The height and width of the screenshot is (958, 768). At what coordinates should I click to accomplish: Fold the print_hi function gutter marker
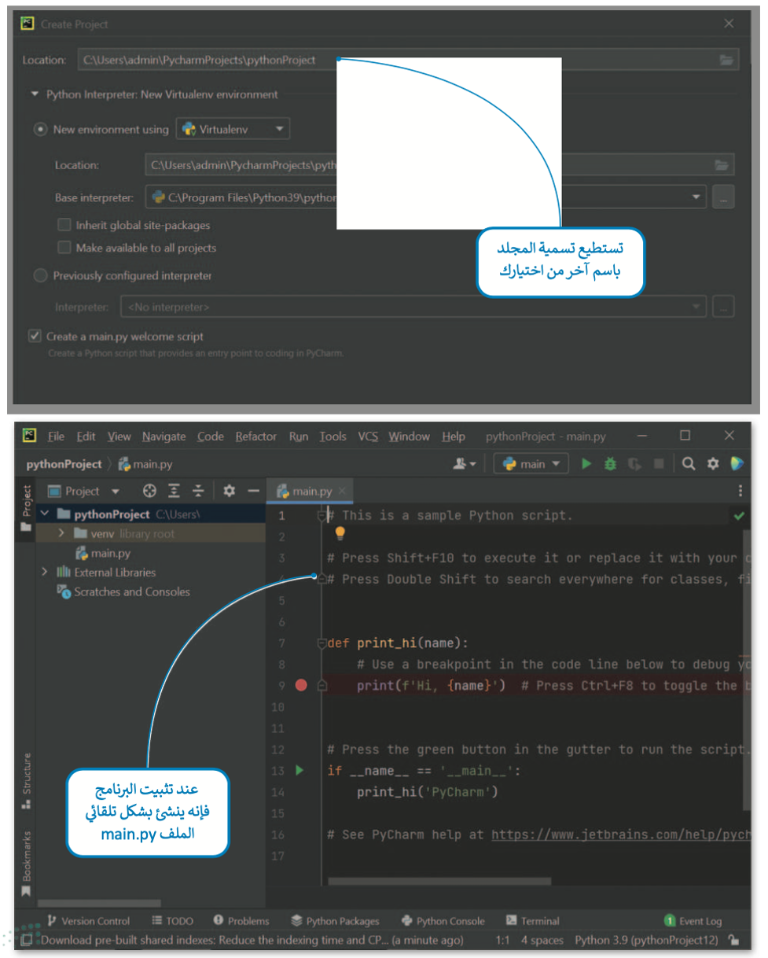click(321, 643)
